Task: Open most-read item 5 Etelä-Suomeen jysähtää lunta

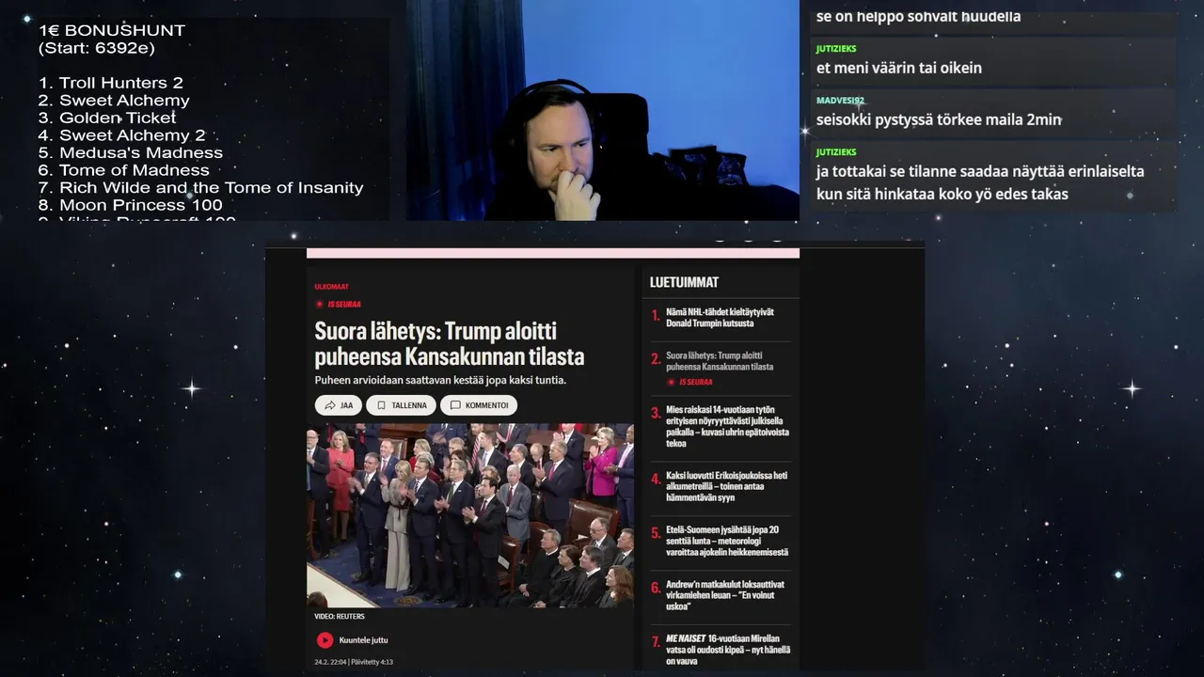Action: (x=727, y=542)
